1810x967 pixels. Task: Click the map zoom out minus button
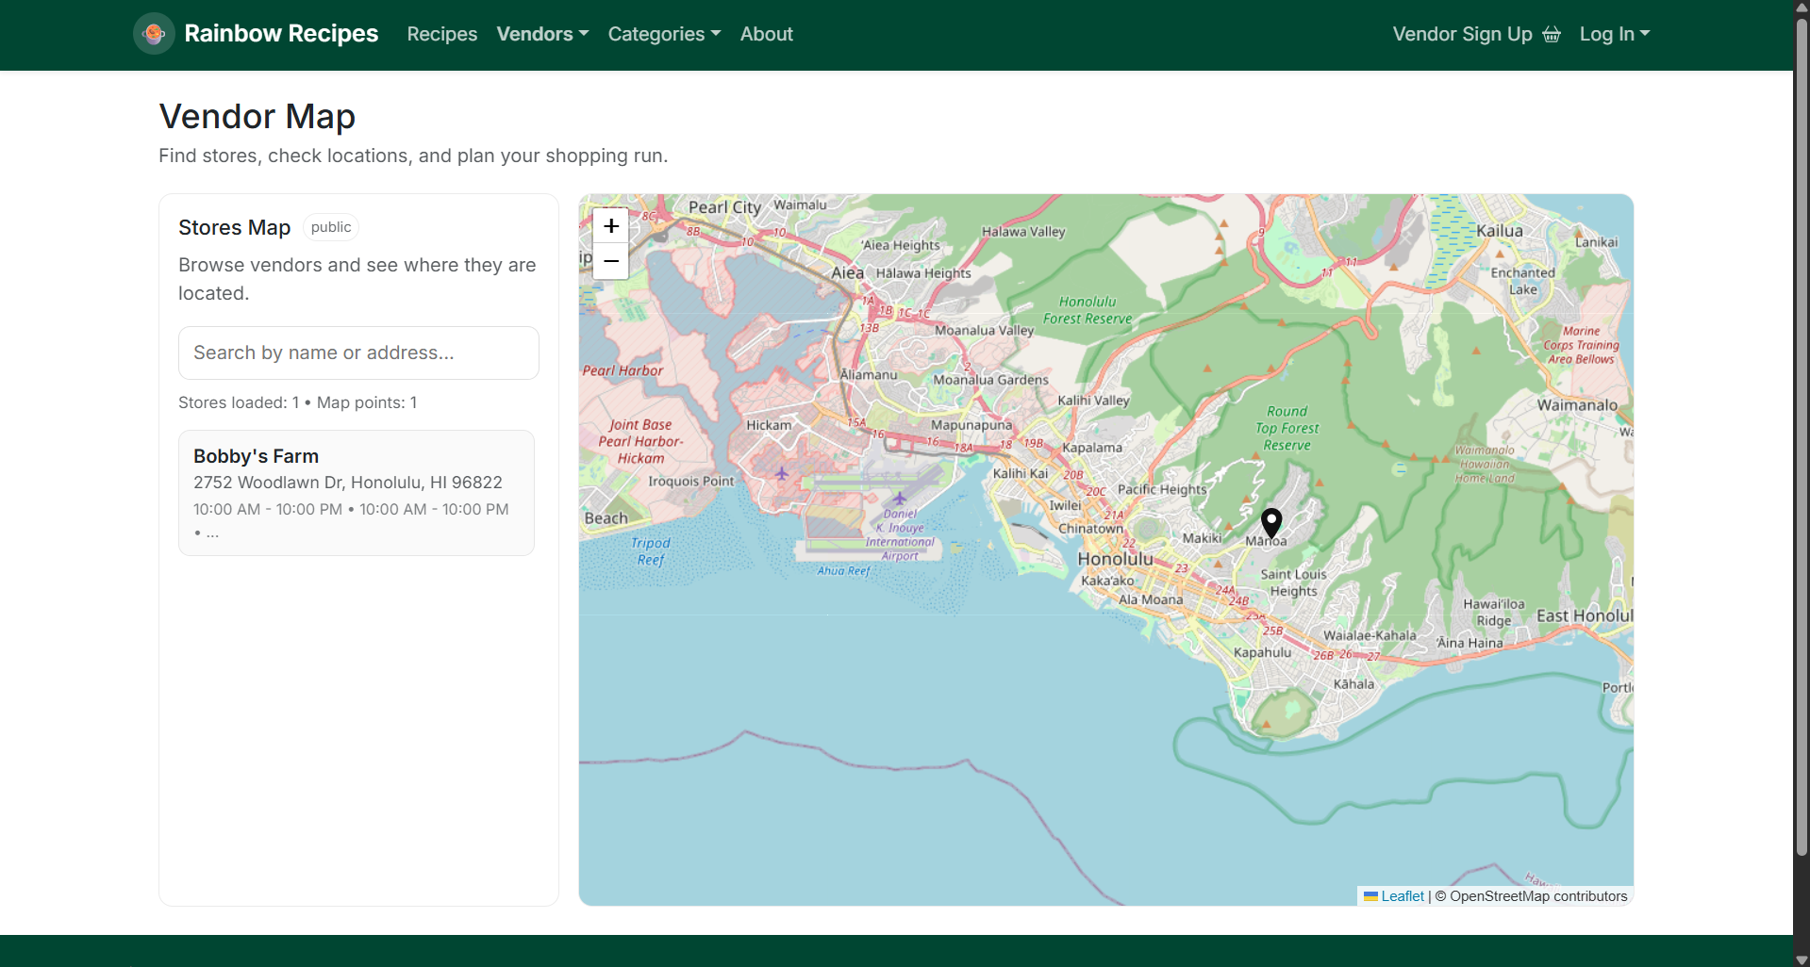(x=611, y=261)
